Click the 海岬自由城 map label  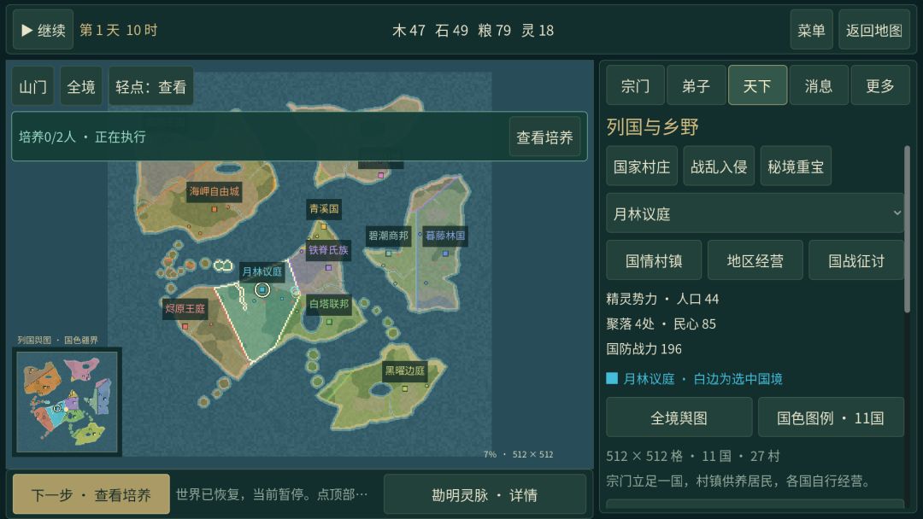tap(215, 191)
